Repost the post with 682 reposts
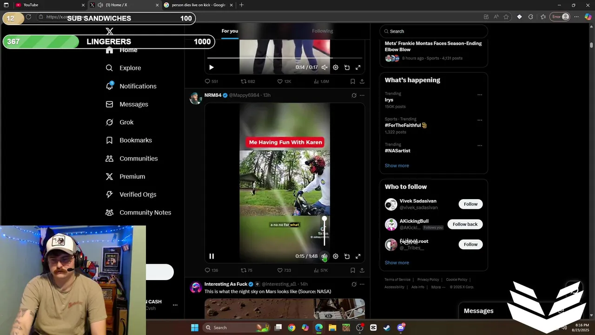This screenshot has height=335, width=595. pyautogui.click(x=248, y=81)
